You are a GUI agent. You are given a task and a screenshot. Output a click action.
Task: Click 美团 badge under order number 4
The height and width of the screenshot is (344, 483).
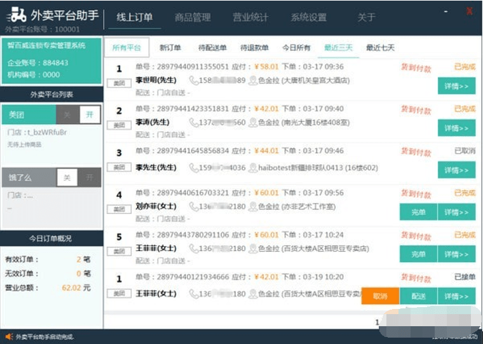point(119,209)
